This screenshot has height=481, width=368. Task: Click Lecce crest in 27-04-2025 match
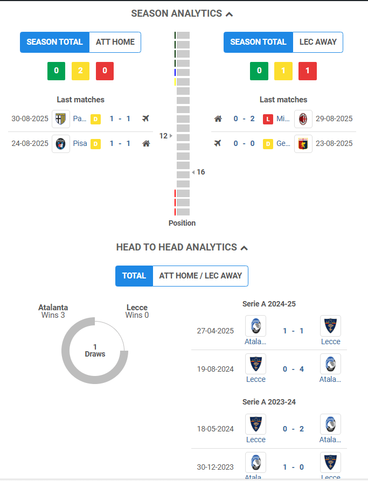[331, 326]
